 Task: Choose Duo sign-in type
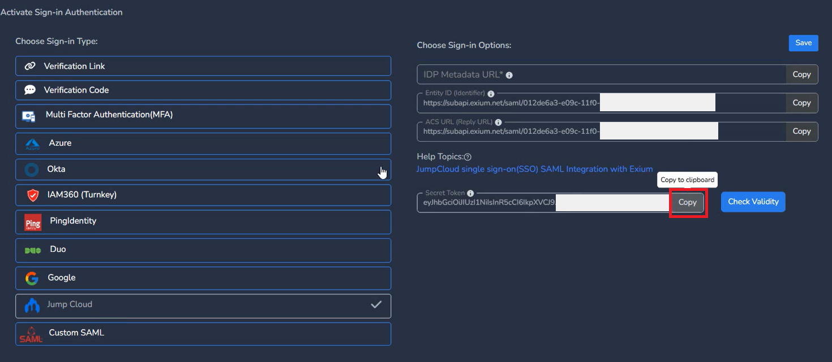[203, 250]
